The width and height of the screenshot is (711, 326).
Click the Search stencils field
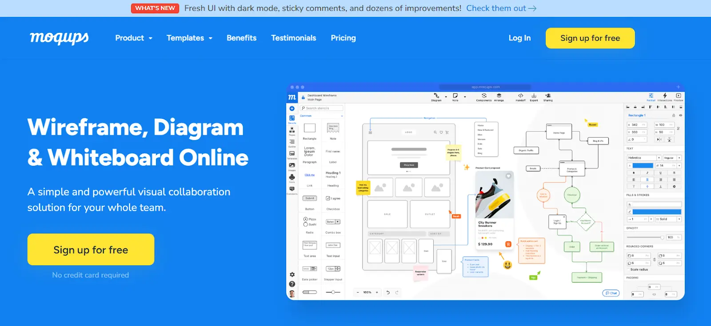pyautogui.click(x=322, y=108)
